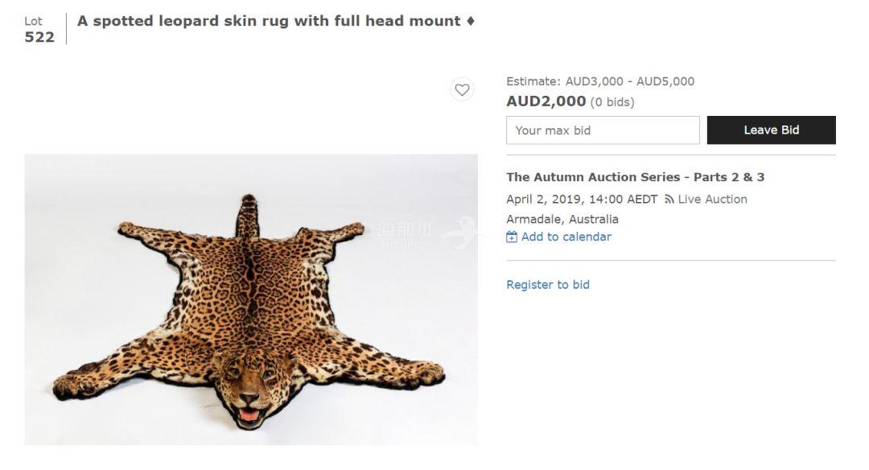
Task: Open The Autumn Auction Series title
Action: tap(635, 177)
